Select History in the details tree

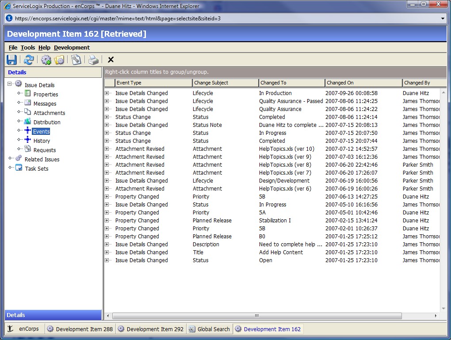pyautogui.click(x=42, y=141)
